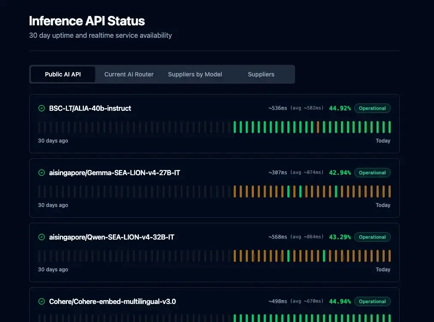This screenshot has height=322, width=434.
Task: Click the check icon beside BSC-LT/ALIA-40b-instruct
Action: click(42, 108)
